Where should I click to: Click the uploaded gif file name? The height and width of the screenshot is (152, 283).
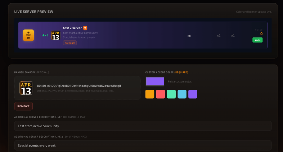pyautogui.click(x=79, y=86)
